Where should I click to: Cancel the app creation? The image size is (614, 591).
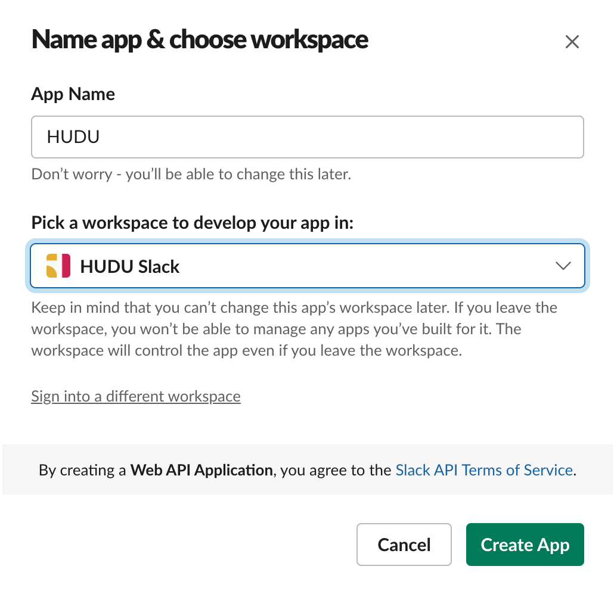tap(404, 545)
